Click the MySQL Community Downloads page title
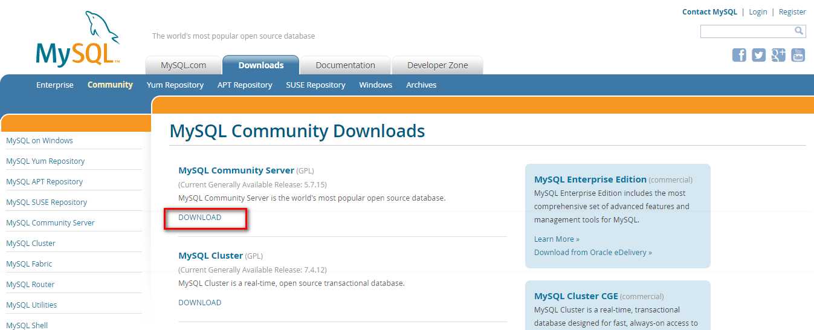814x330 pixels. (x=297, y=131)
